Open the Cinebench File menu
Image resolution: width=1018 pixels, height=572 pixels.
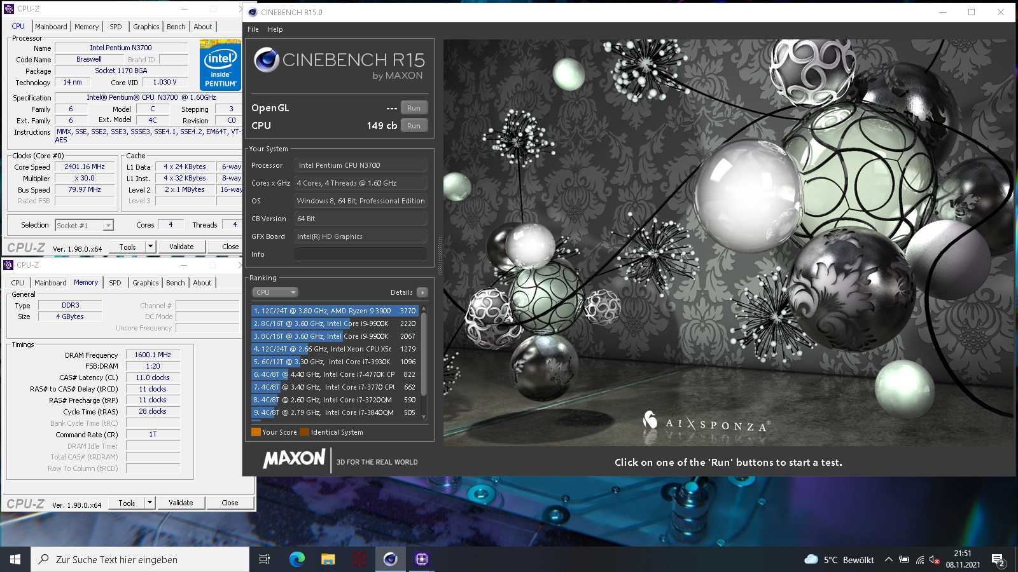(x=253, y=29)
